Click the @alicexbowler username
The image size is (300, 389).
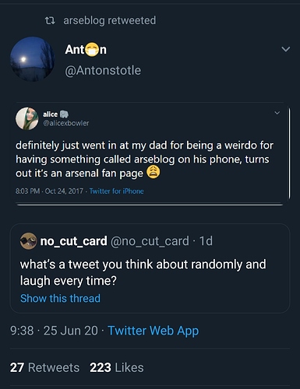(x=65, y=123)
